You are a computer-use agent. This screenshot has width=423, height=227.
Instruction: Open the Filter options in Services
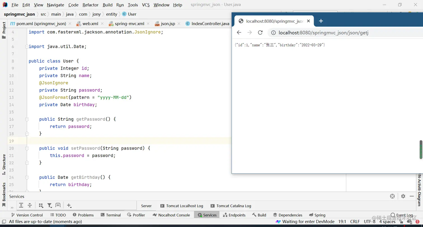coord(50,205)
